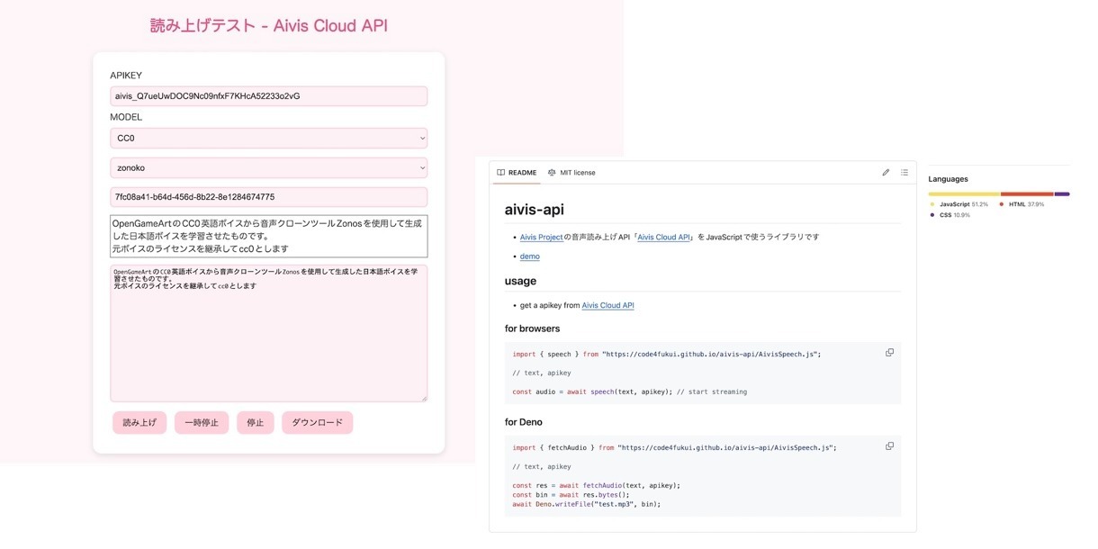Image resolution: width=1098 pixels, height=549 pixels.
Task: Click the for Deno heading
Action: point(524,422)
